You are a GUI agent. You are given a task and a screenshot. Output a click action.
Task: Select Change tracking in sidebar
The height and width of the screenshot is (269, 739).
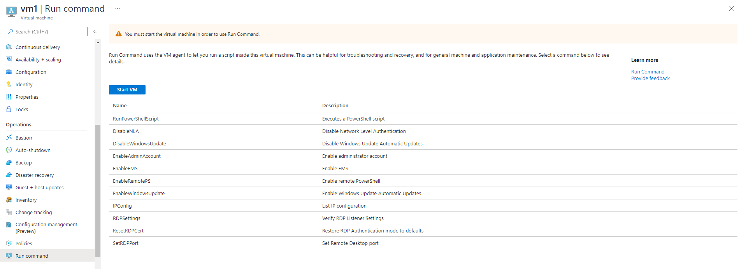tap(33, 213)
